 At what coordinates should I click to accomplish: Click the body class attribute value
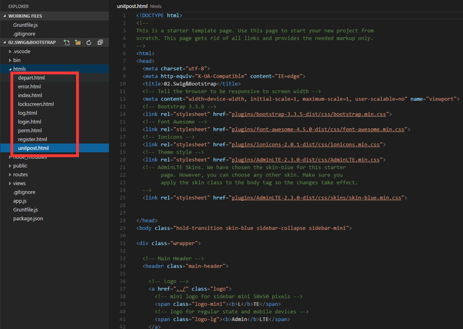pyautogui.click(x=261, y=228)
